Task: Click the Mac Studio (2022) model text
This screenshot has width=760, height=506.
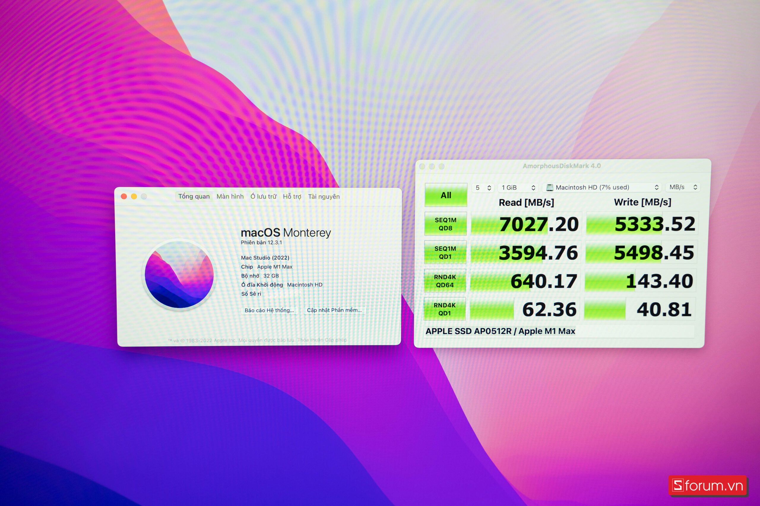Action: pyautogui.click(x=265, y=258)
